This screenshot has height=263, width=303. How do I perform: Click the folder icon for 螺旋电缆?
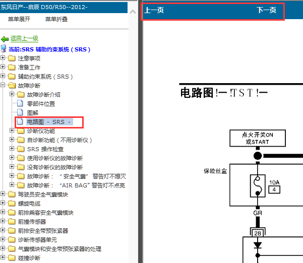(x=12, y=204)
